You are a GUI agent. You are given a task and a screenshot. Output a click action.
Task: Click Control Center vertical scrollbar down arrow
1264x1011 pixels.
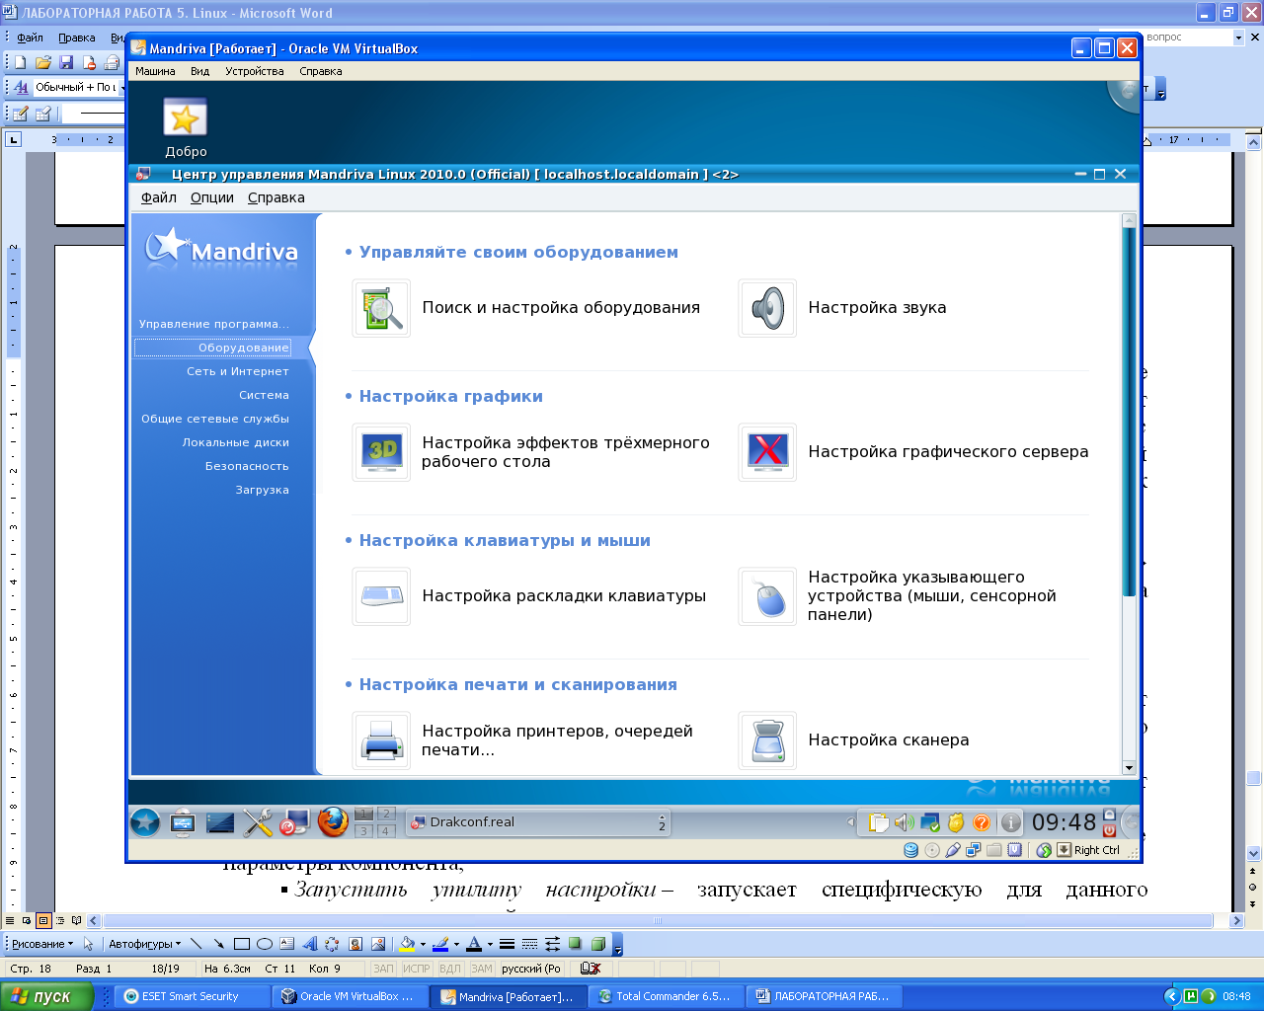(1129, 767)
